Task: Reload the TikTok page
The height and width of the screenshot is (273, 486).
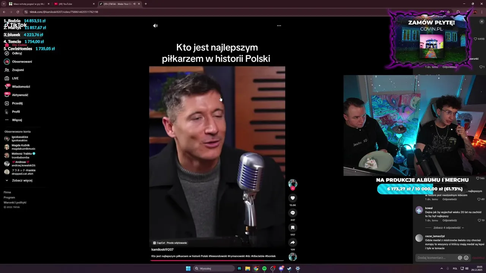Action: [x=17, y=12]
